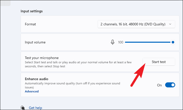
Task: Click the 'Automatically improve sound quality' description
Action: click(x=72, y=85)
